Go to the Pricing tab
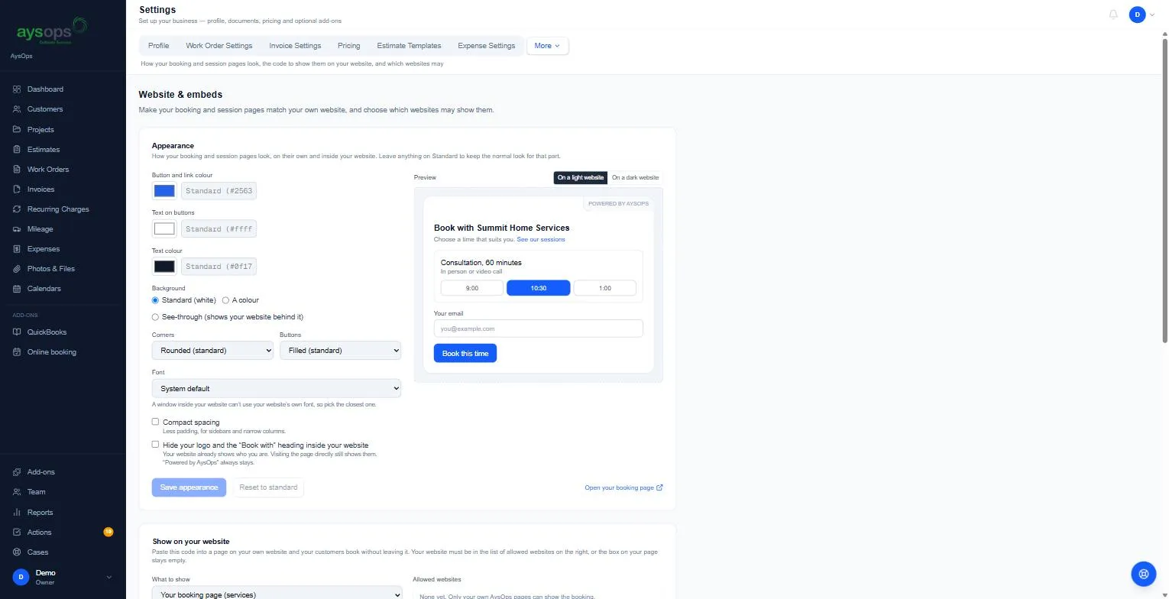 348,46
